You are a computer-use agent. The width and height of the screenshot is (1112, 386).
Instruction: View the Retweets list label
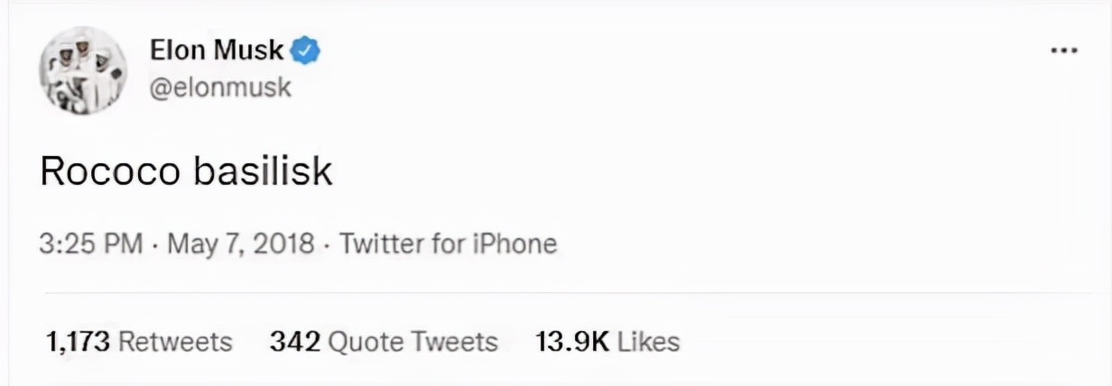coord(175,342)
